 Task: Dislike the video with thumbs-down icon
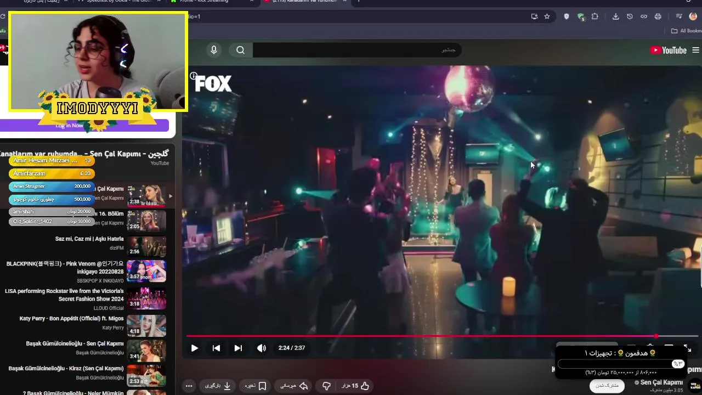click(x=326, y=386)
